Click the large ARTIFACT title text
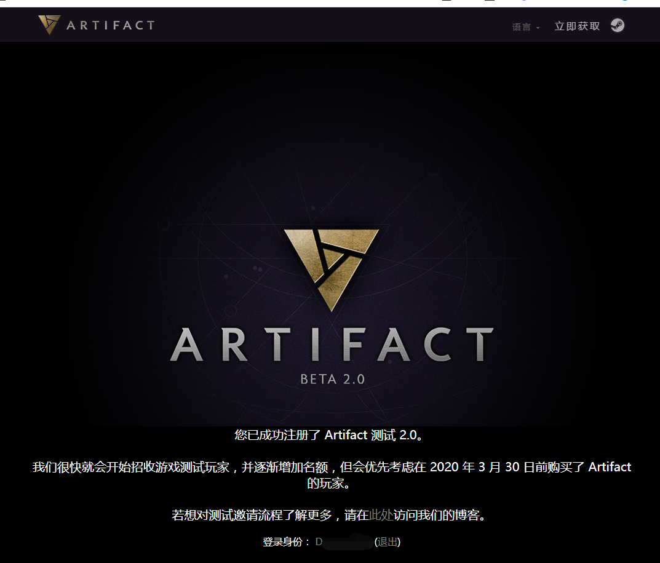This screenshot has height=563, width=660. pyautogui.click(x=332, y=345)
